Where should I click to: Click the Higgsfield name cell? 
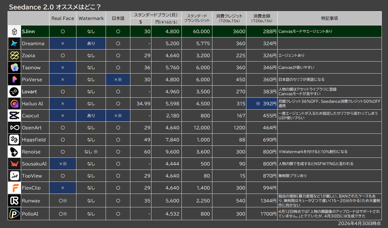[35, 140]
